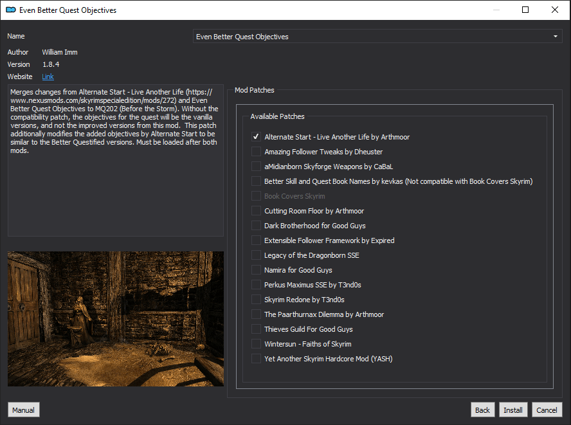Enable Yet Another Skyrim Hardcore Mod (YASH)
This screenshot has height=425, width=571.
pos(256,359)
